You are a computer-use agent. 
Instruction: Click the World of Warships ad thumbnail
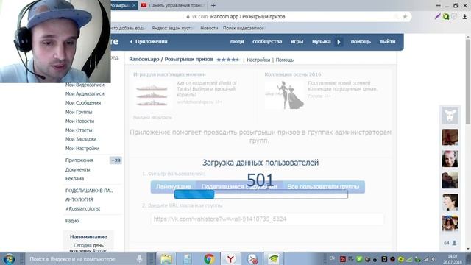[x=152, y=96]
